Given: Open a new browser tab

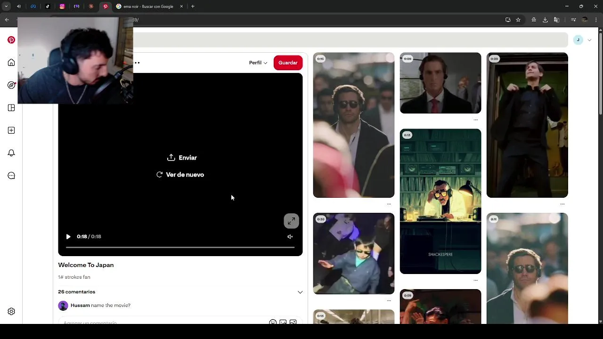Looking at the screenshot, I should pos(193,7).
